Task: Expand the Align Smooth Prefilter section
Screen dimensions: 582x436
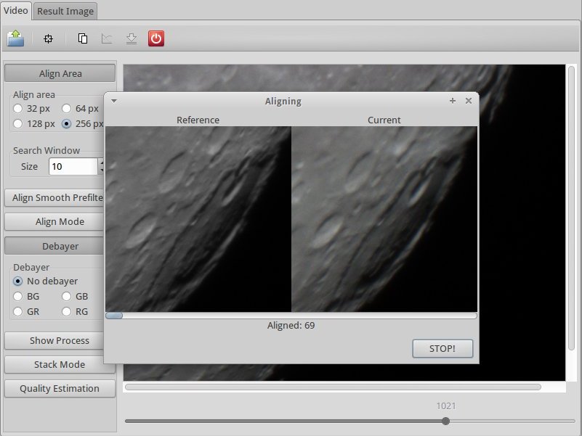Action: click(54, 197)
